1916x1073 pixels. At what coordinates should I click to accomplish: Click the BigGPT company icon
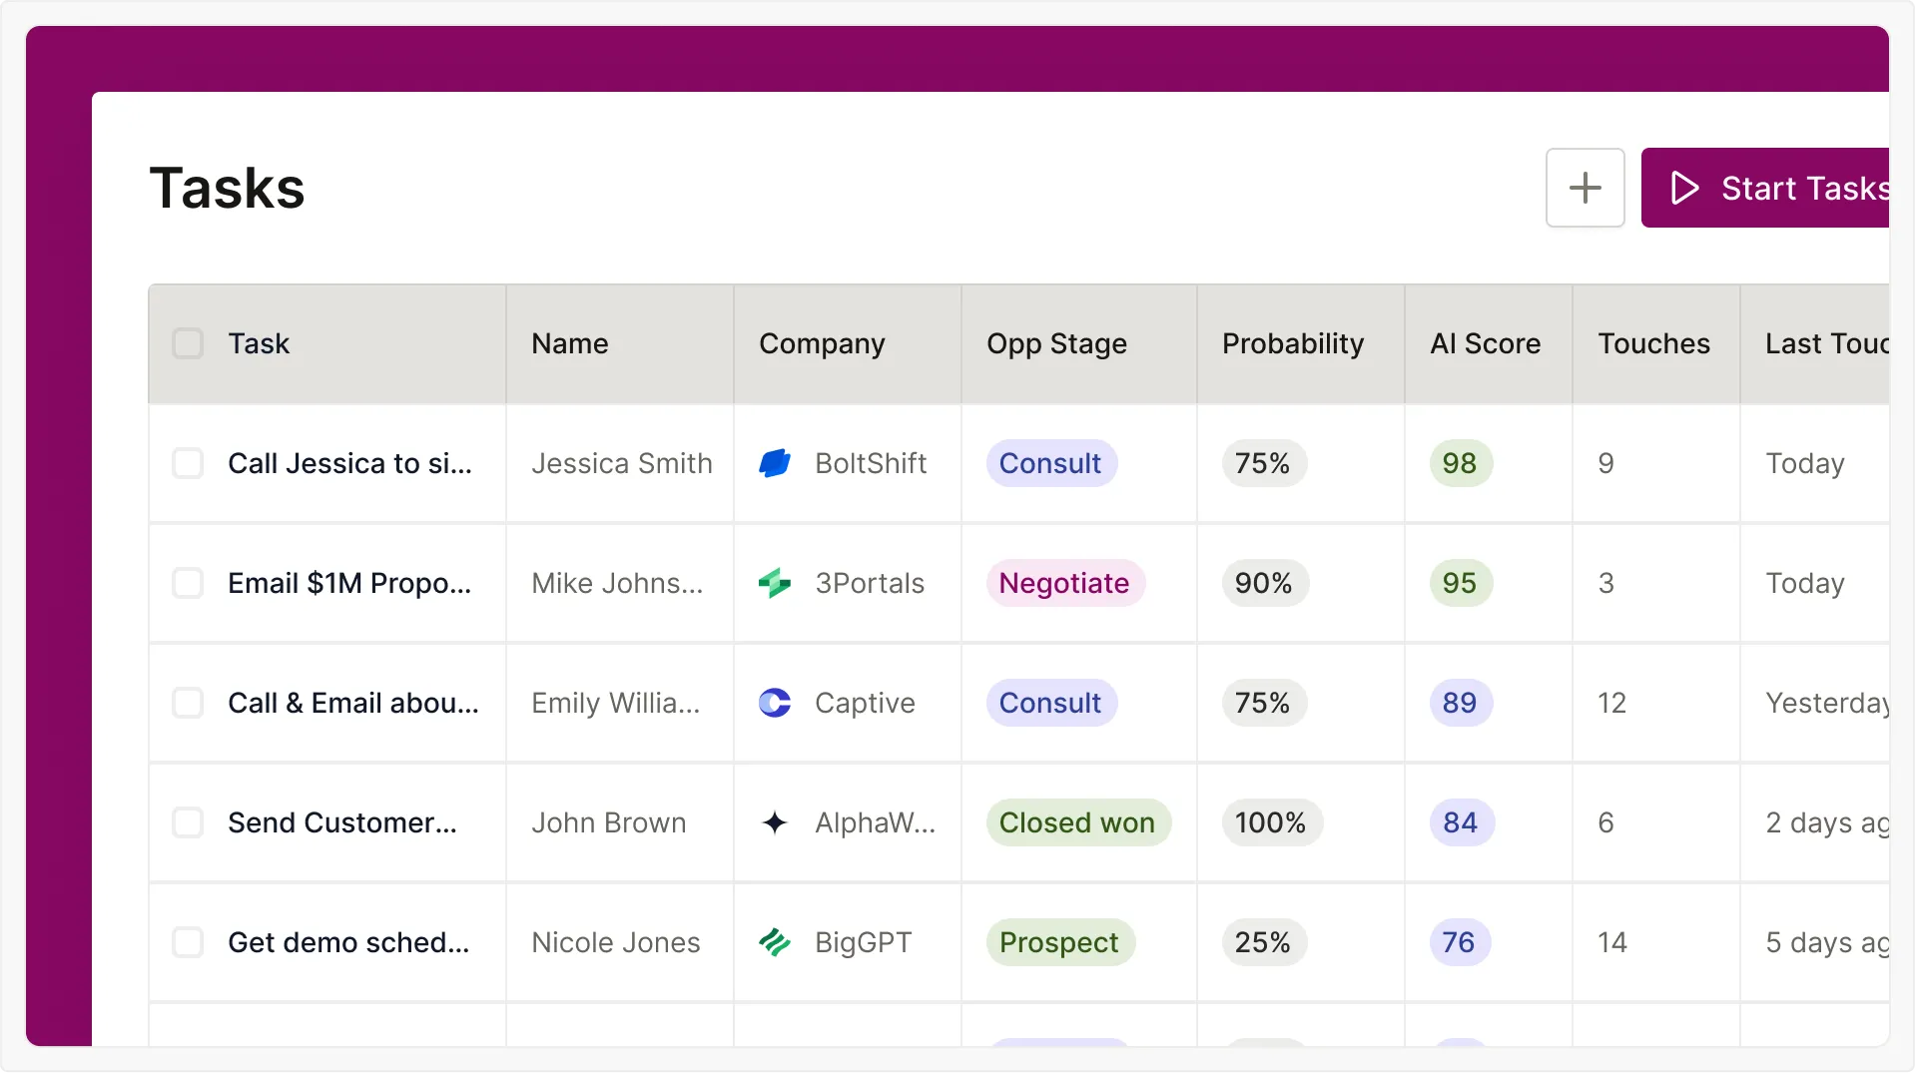click(775, 942)
